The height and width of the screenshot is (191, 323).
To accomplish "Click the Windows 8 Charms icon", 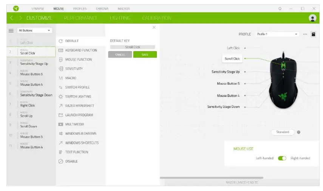I will tap(60, 134).
